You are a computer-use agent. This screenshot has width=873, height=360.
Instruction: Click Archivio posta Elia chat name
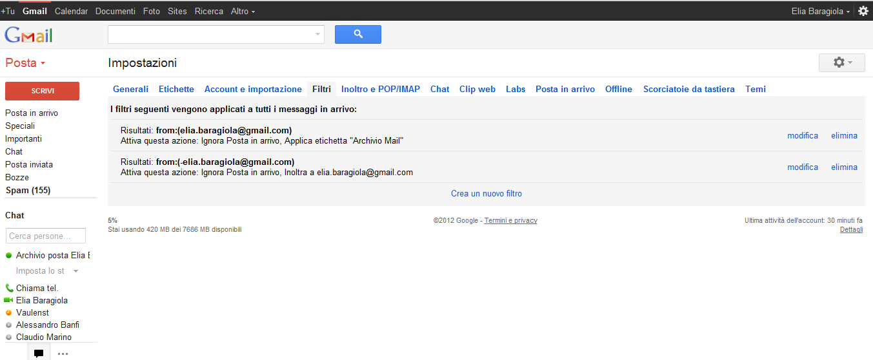coord(53,256)
